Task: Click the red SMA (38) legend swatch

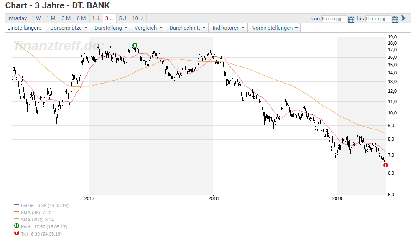Action: pos(17,212)
